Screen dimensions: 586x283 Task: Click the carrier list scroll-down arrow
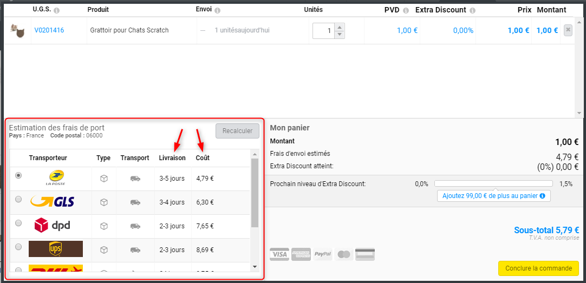click(x=255, y=267)
